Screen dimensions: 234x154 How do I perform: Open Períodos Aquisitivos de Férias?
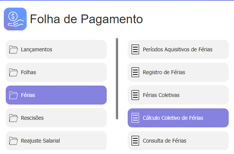[x=178, y=49]
